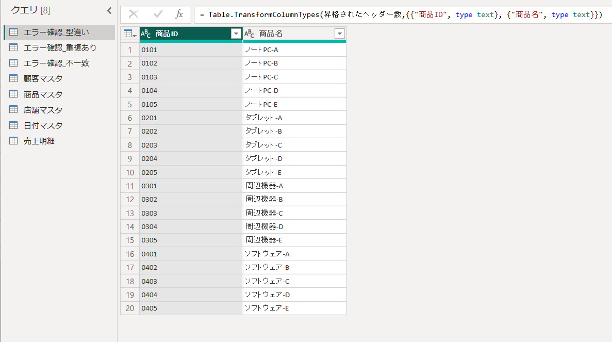Screen dimensions: 612x342
Task: Select the ノートPC-B cell
Action: [295, 63]
